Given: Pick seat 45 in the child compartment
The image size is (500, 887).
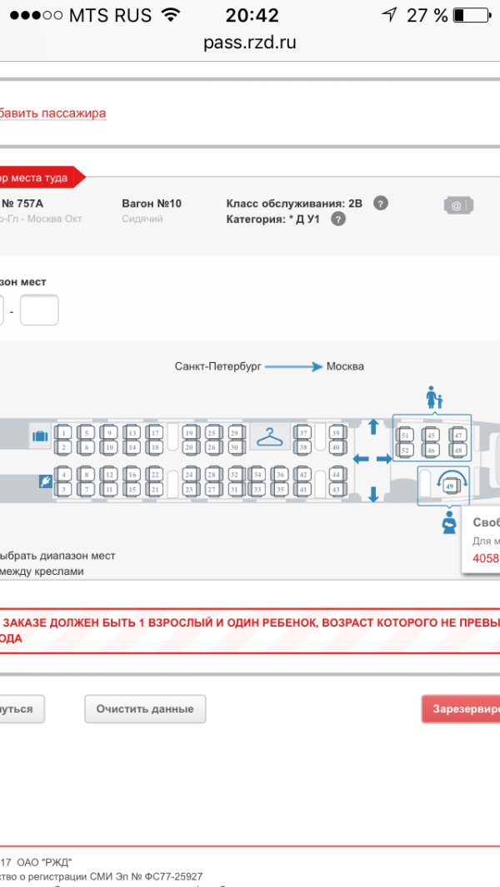Looking at the screenshot, I should click(431, 436).
